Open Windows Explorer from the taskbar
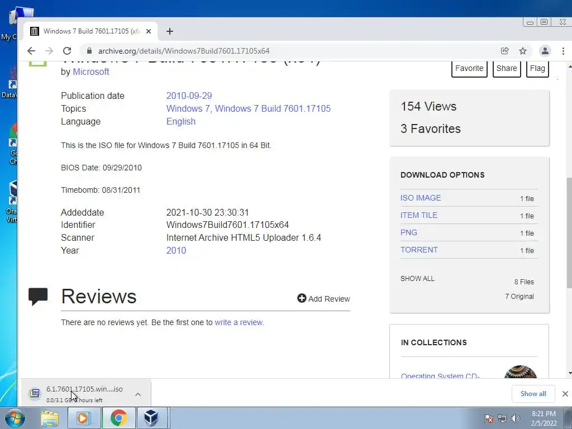The height and width of the screenshot is (429, 572). [x=50, y=418]
